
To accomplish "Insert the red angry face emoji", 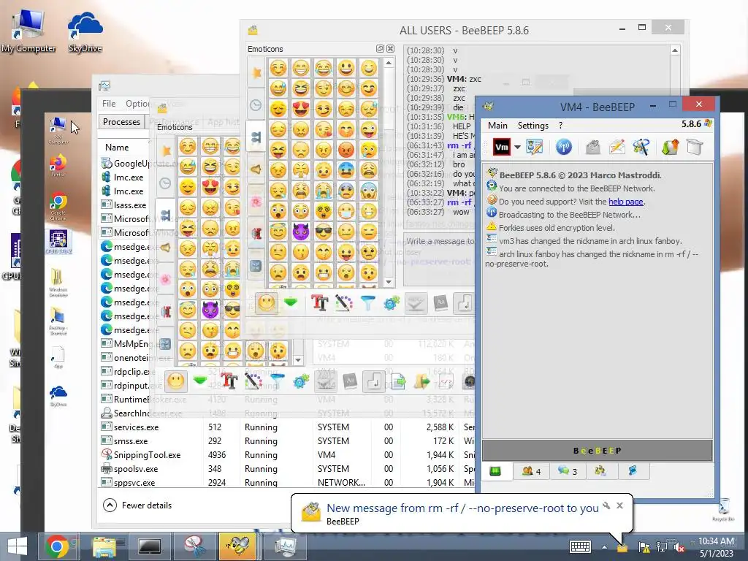I will (346, 150).
